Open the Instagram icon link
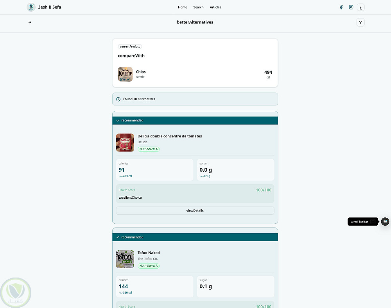Screen dimensions: 391x308 click(x=351, y=7)
